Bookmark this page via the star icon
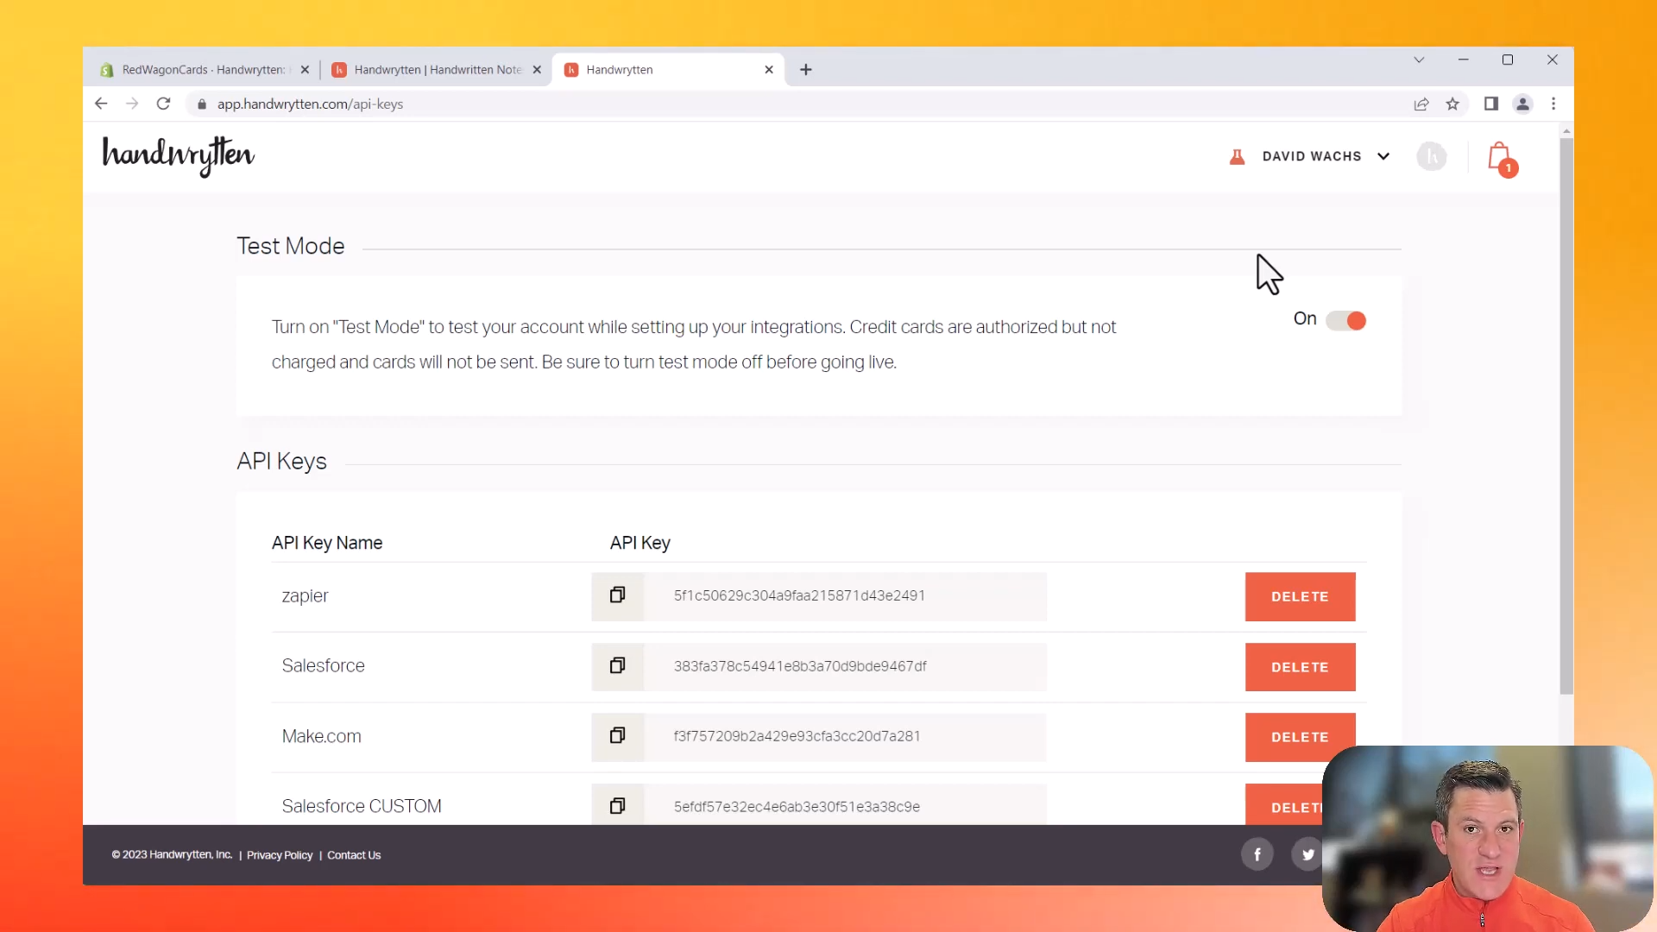This screenshot has width=1657, height=932. [1452, 104]
